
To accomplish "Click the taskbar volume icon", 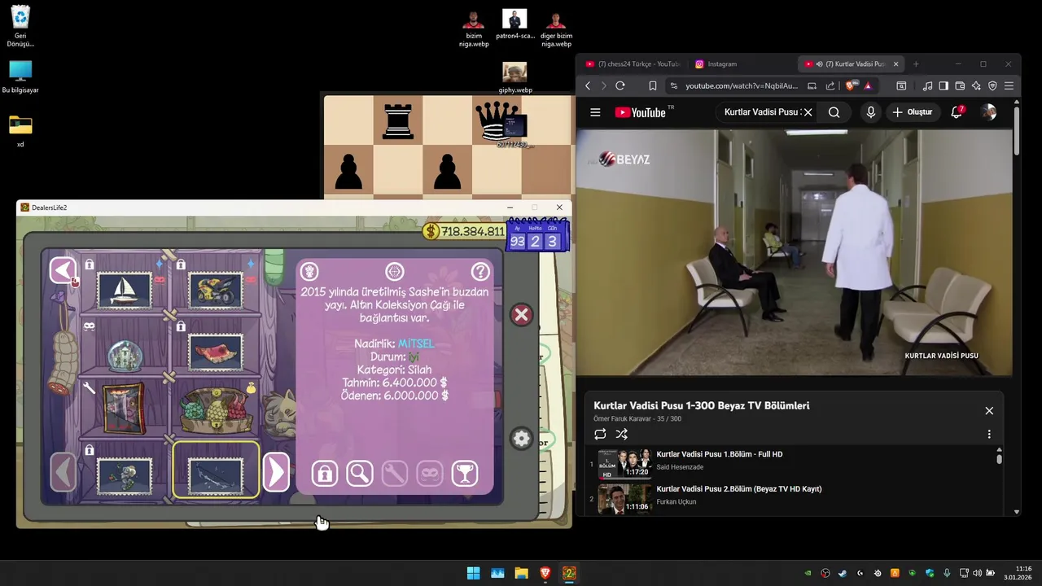I will (x=977, y=573).
